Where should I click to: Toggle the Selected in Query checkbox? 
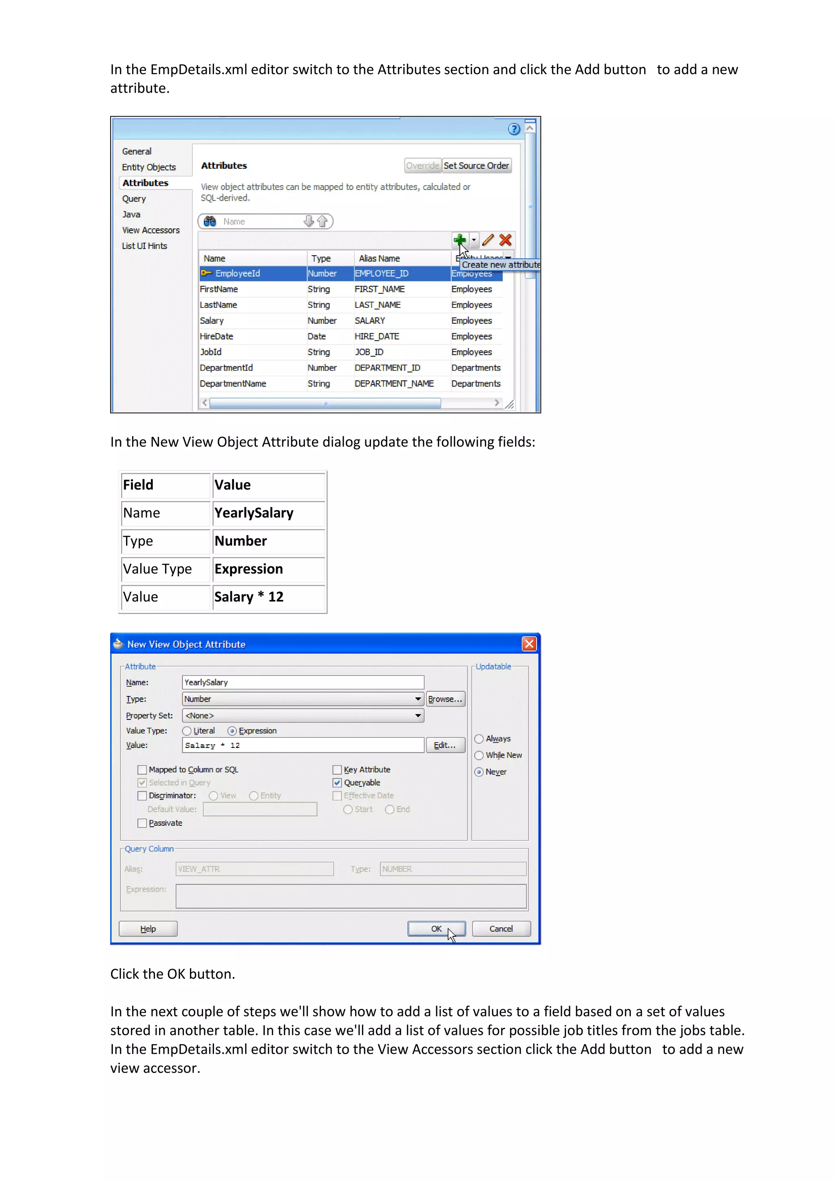(x=142, y=783)
